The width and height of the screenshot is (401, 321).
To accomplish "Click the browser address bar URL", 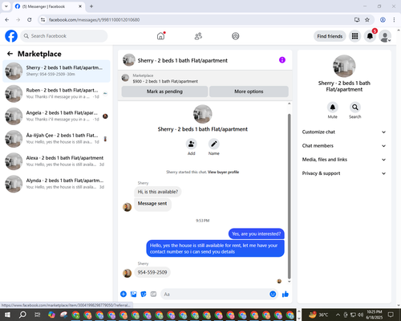I will point(94,20).
